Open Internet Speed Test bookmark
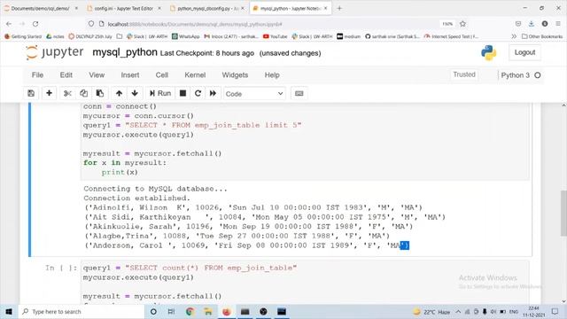Screen dimensions: 567x319 [x=451, y=36]
